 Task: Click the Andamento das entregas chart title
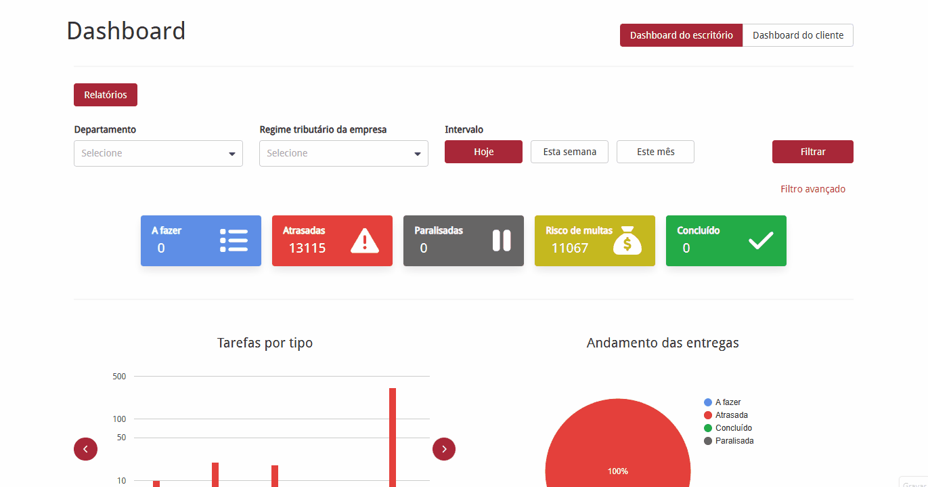pos(663,343)
